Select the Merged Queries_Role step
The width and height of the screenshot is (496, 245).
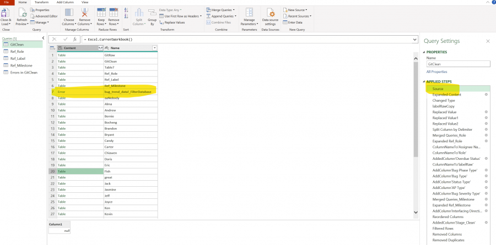449,135
